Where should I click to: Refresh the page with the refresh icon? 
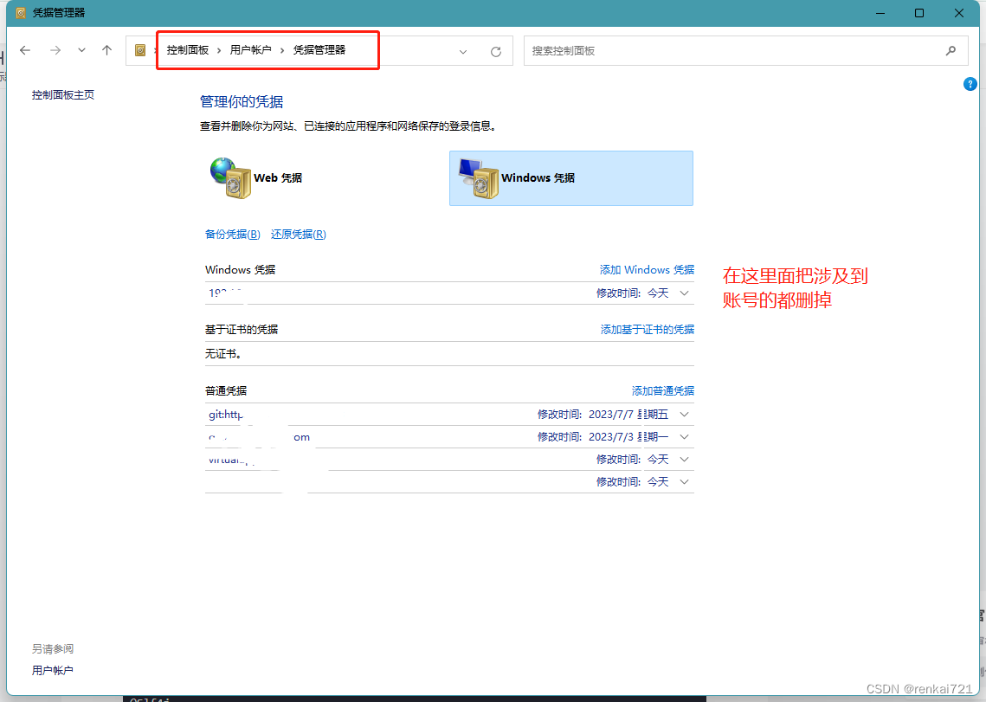[x=495, y=50]
